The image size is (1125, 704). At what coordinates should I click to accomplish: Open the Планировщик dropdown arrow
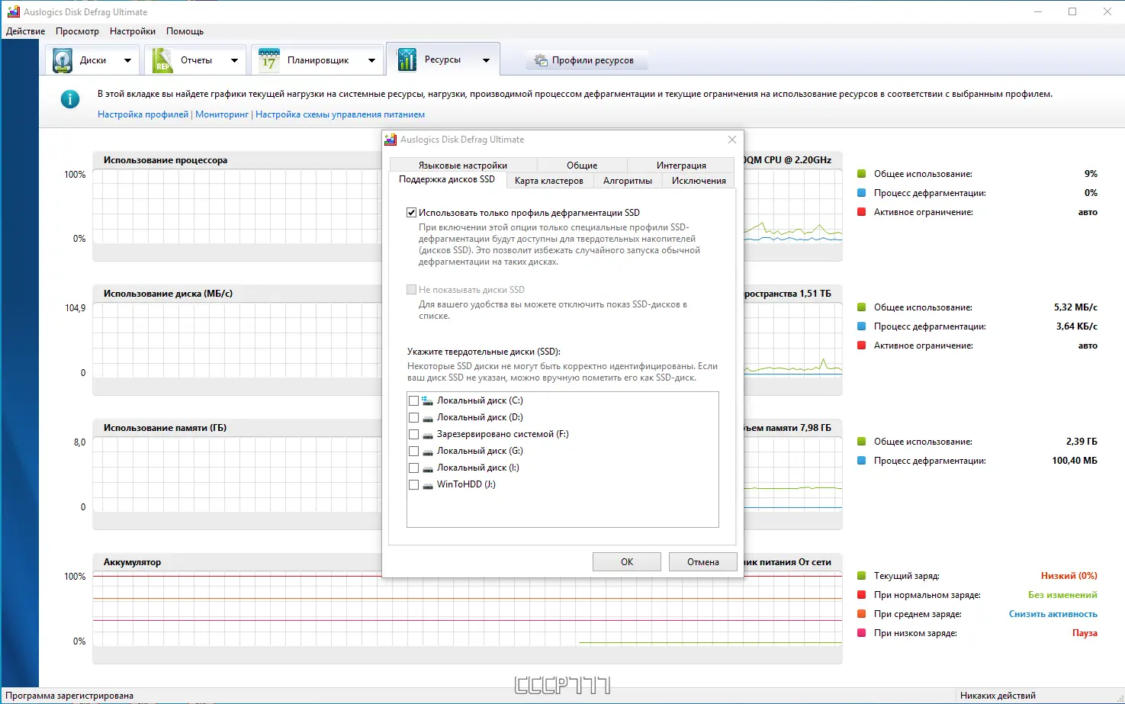coord(373,59)
